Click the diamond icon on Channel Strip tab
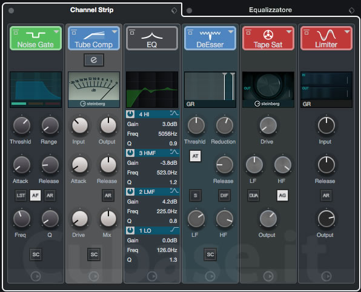The height and width of the screenshot is (292, 361). [174, 10]
